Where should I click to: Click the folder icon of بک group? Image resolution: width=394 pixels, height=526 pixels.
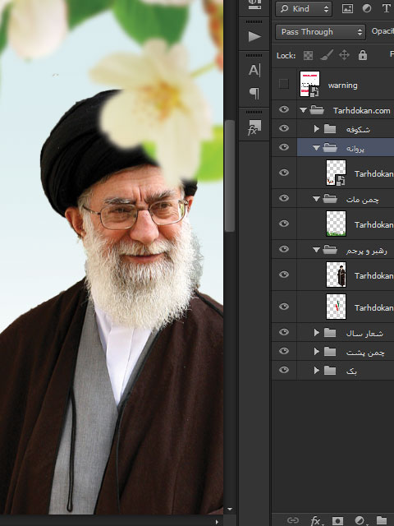point(330,371)
